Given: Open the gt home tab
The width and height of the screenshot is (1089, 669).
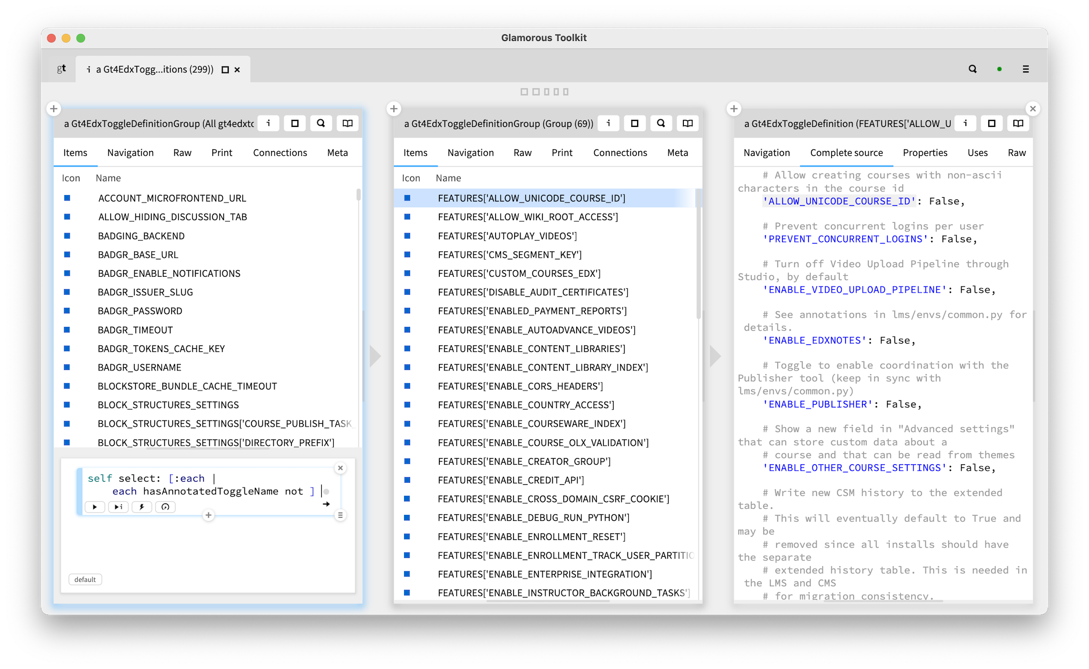Looking at the screenshot, I should click(62, 69).
